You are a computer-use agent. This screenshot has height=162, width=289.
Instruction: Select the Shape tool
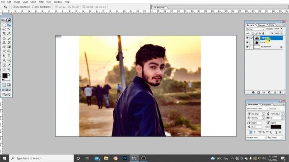9,60
